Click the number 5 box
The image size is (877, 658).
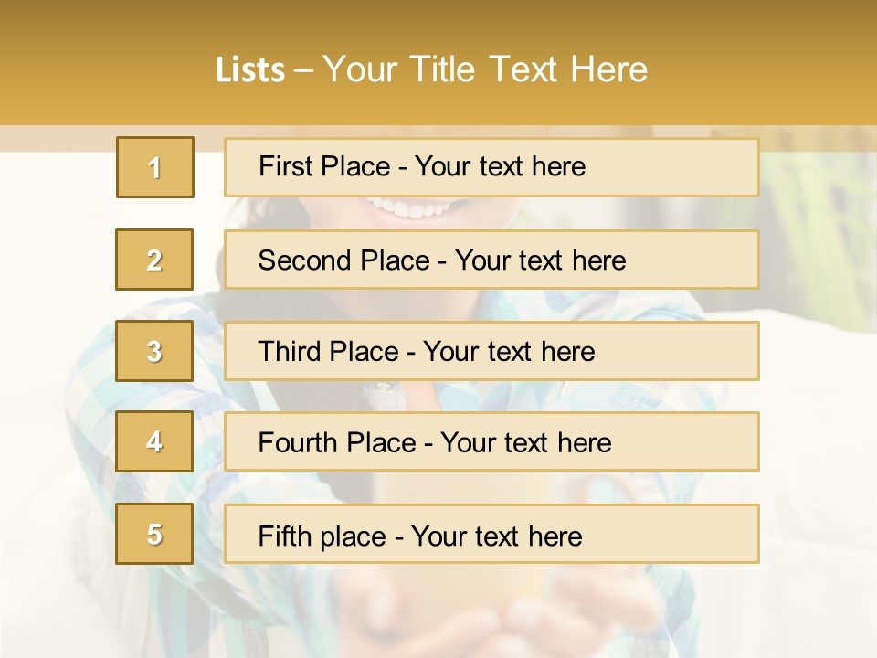pos(154,534)
